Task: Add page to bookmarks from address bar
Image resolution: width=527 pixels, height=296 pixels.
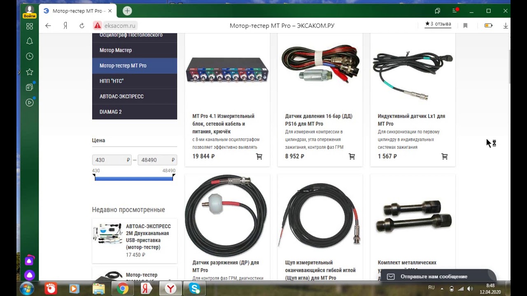Action: coord(465,25)
